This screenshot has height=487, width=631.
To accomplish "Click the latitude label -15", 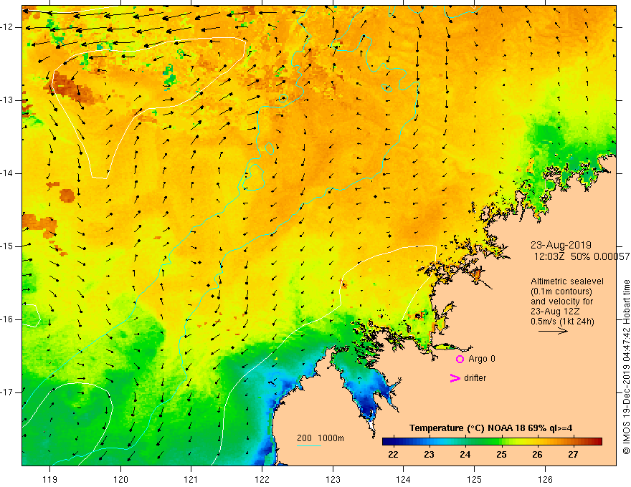I will point(7,246).
